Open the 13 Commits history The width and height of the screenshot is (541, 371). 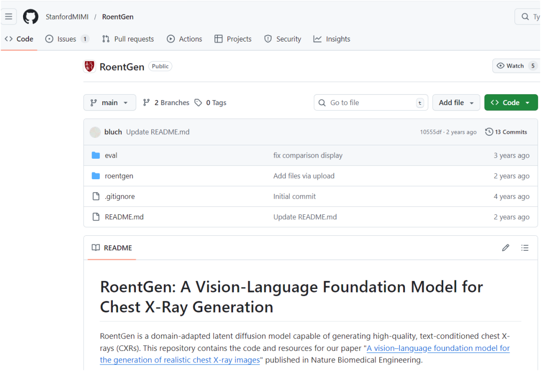506,132
